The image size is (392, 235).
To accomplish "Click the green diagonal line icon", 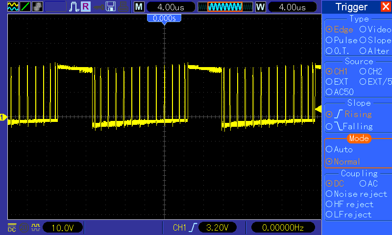I will tap(25, 7).
